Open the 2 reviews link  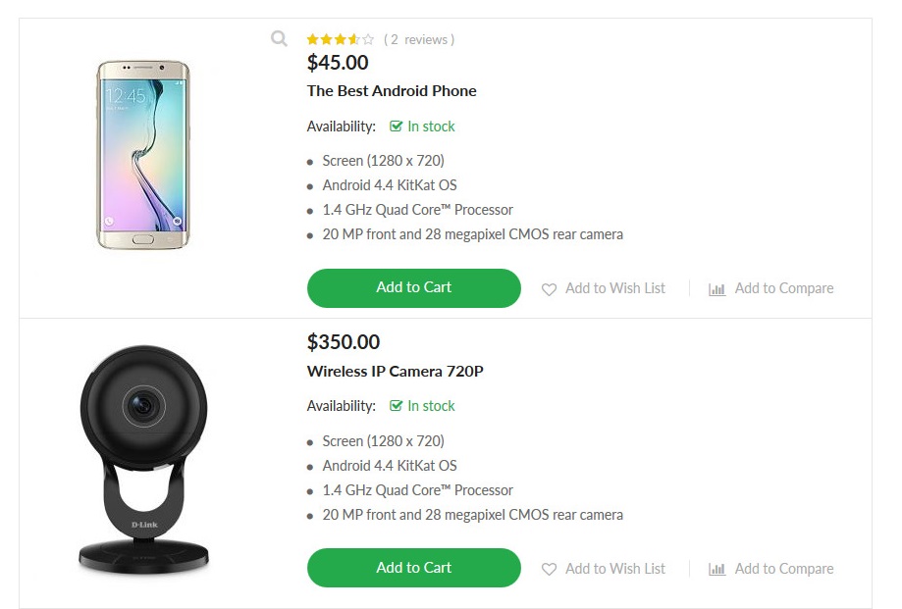click(x=419, y=40)
